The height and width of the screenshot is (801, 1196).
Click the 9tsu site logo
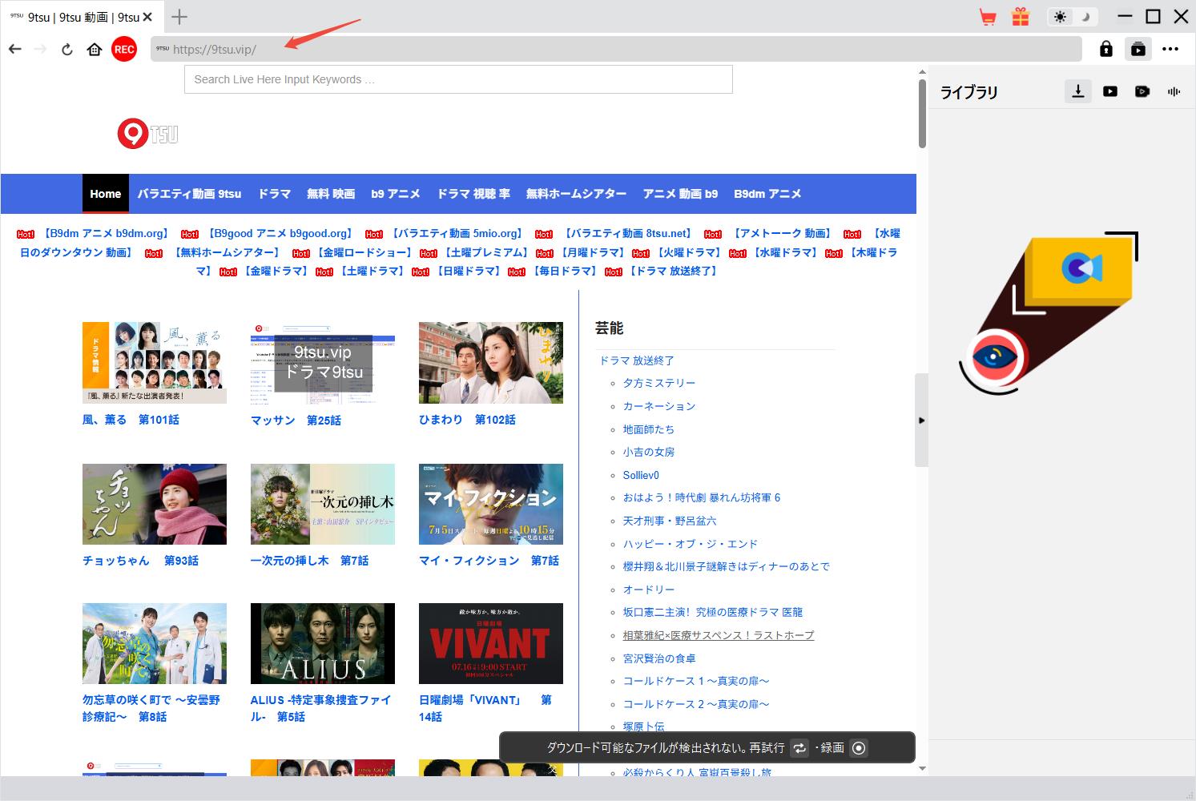[148, 134]
